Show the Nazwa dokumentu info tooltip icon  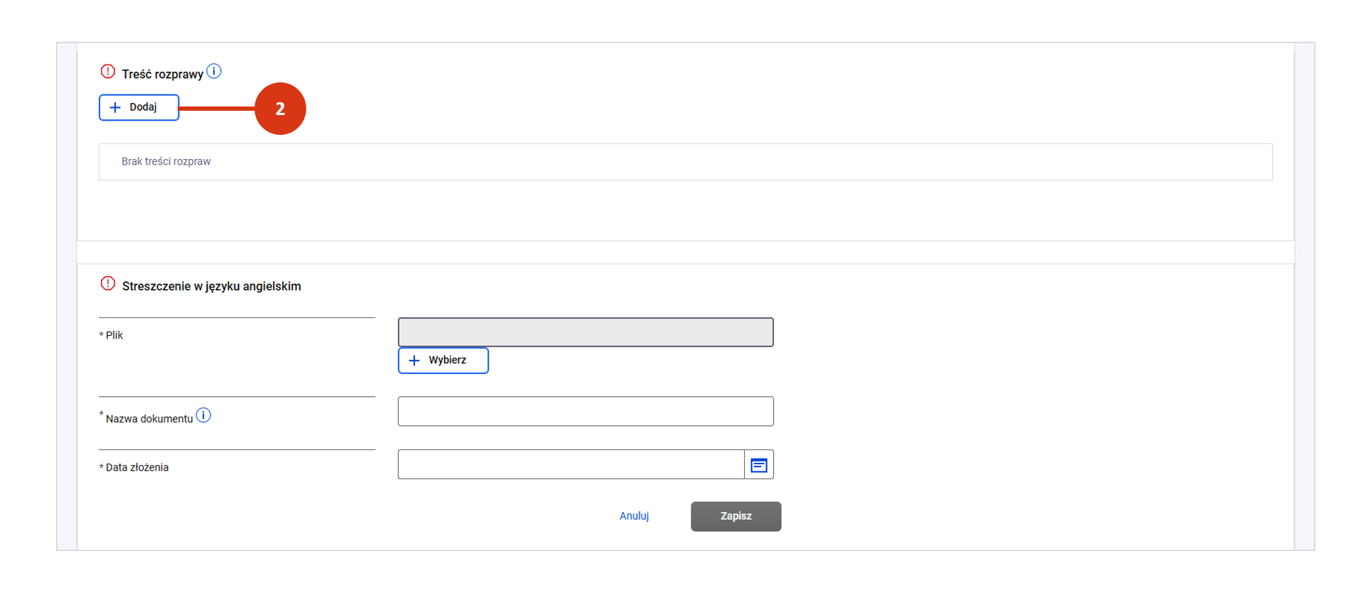(x=204, y=415)
